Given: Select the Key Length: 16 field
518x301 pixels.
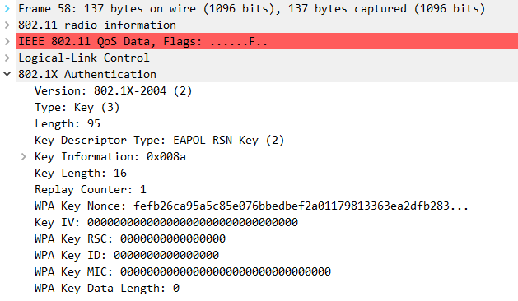Looking at the screenshot, I should click(81, 174).
